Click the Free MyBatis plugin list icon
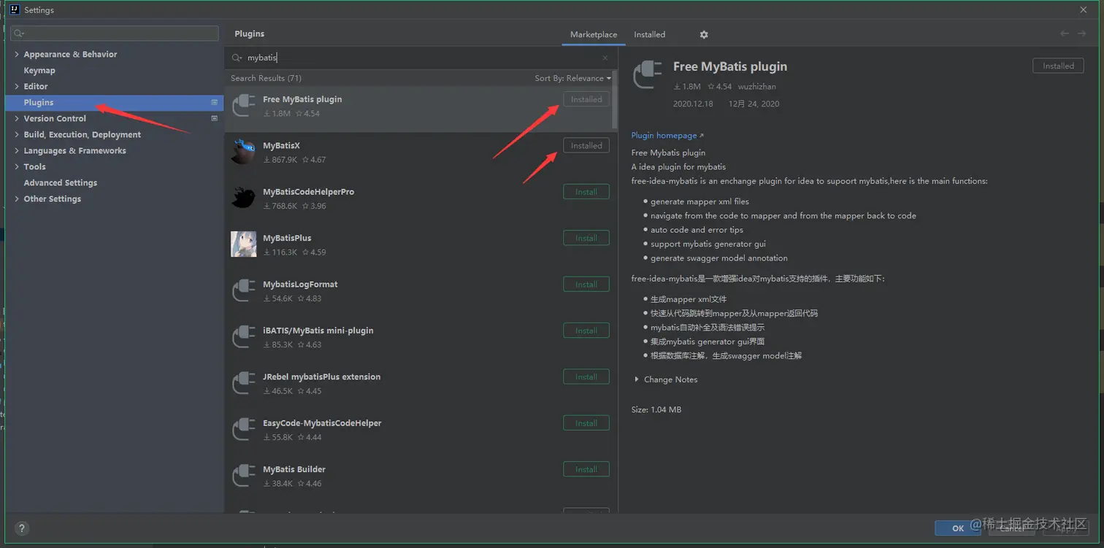Viewport: 1104px width, 548px height. tap(244, 106)
